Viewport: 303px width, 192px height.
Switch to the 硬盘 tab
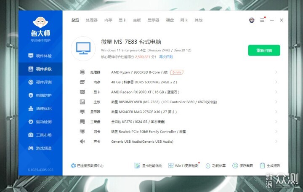170,20
